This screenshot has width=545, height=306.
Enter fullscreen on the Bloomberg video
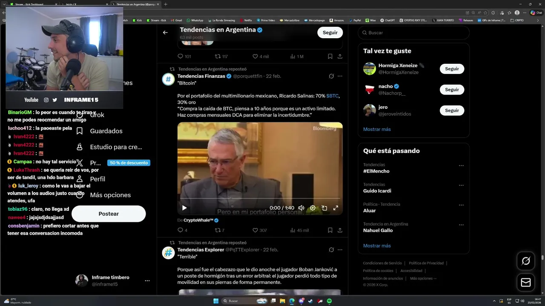[x=336, y=208]
